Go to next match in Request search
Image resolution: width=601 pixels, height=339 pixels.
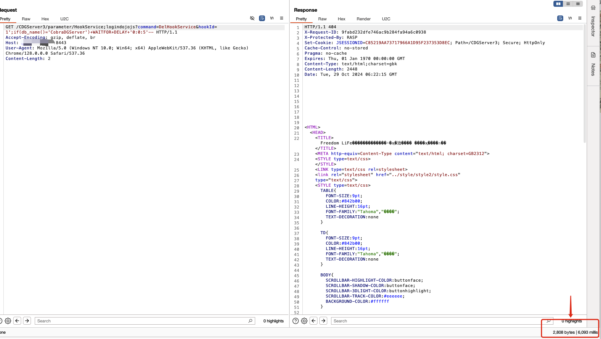(x=27, y=321)
